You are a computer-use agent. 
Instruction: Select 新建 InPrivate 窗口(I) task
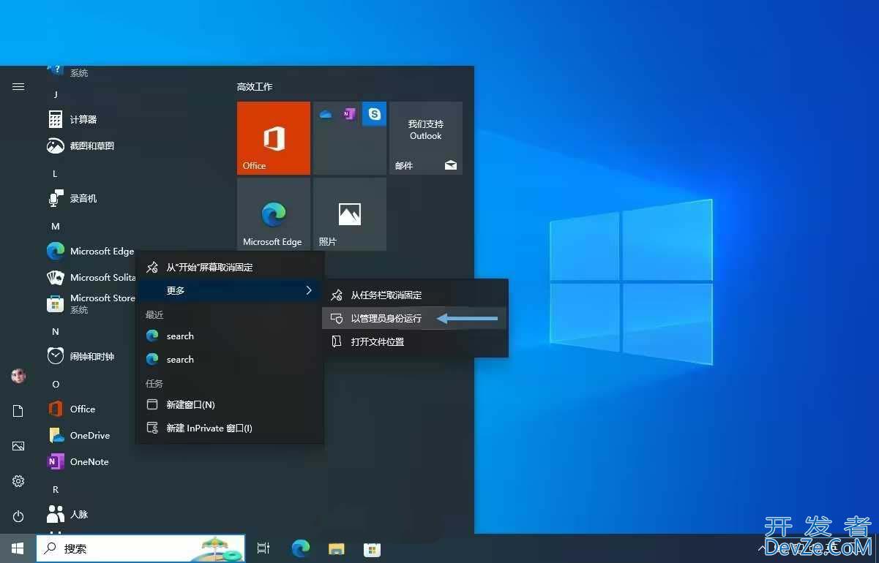pyautogui.click(x=230, y=428)
